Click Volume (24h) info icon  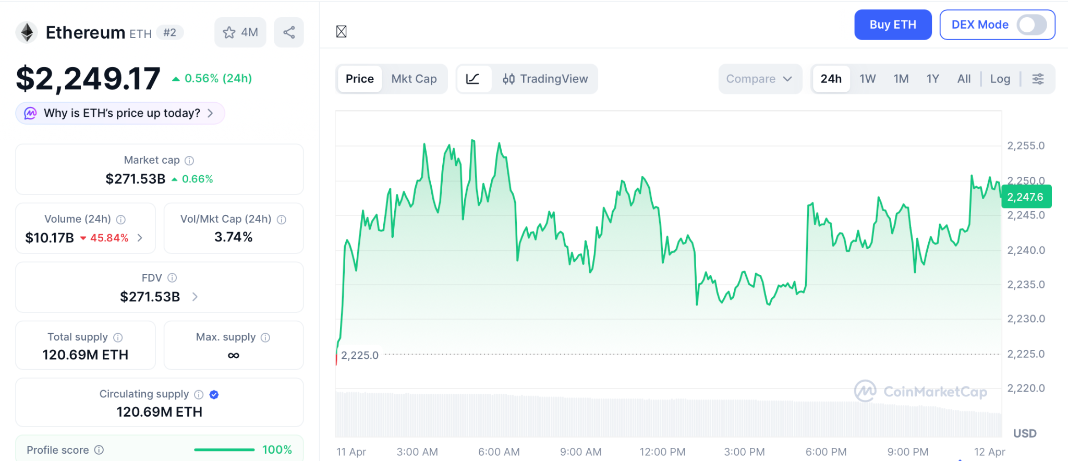click(121, 220)
